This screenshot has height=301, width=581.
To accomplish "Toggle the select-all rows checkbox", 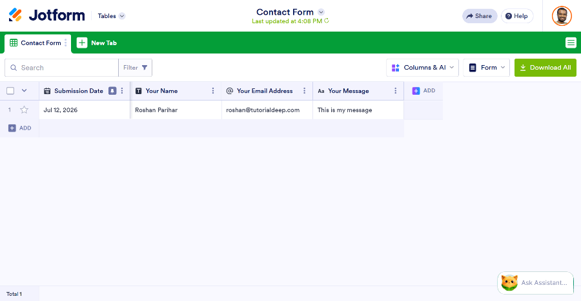I will click(10, 91).
